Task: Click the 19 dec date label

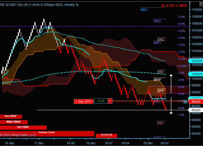Action: (x=91, y=143)
